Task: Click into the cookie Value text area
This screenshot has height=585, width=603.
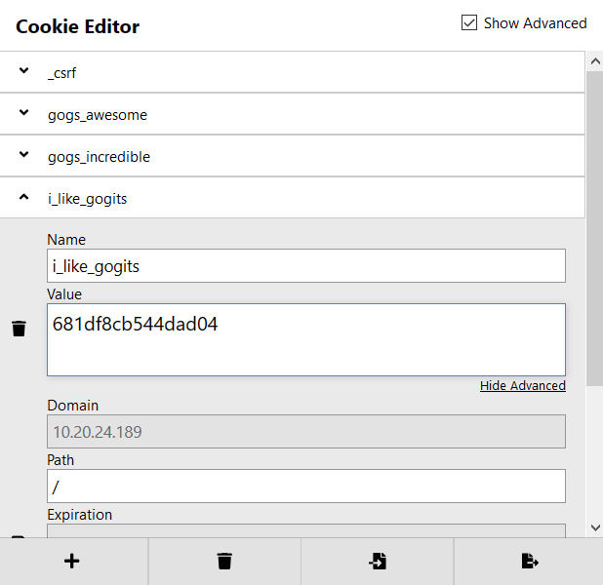Action: [306, 339]
